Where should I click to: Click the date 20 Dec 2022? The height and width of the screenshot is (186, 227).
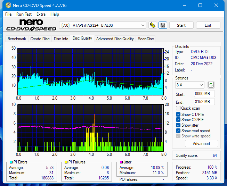[202, 64]
